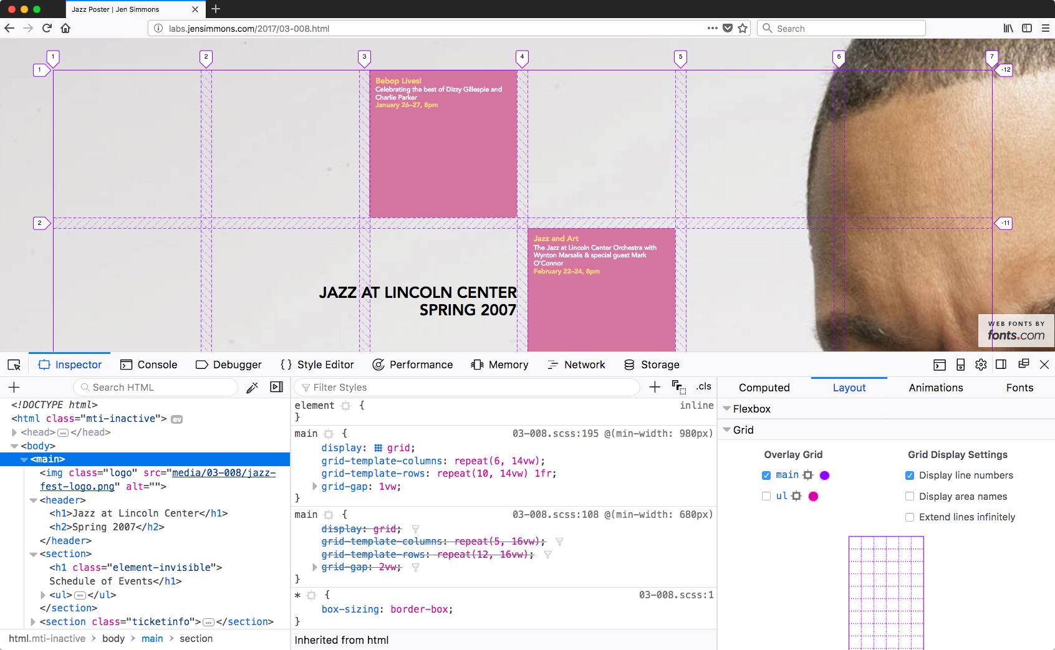1055x650 pixels.
Task: Select the Layout sidebar tab
Action: point(849,388)
